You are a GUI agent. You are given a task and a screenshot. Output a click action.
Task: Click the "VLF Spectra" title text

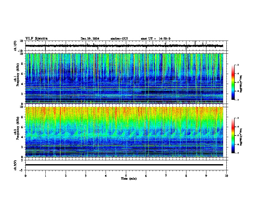[x=36, y=39]
